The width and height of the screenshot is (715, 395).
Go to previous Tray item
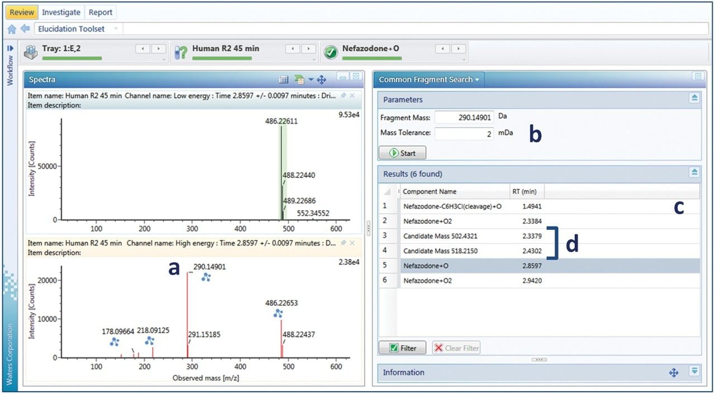(x=143, y=49)
